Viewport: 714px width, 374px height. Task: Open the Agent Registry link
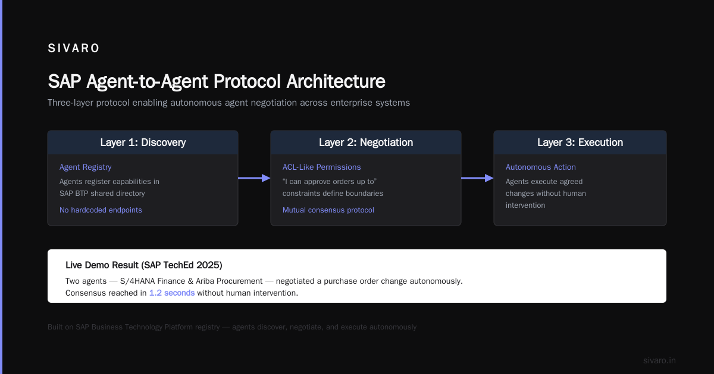[x=86, y=167]
